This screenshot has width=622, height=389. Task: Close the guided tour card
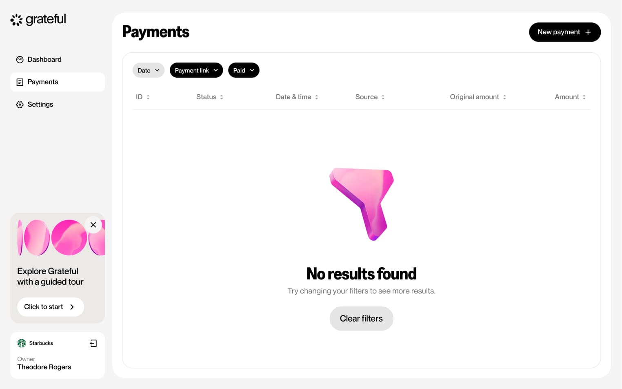pos(93,225)
